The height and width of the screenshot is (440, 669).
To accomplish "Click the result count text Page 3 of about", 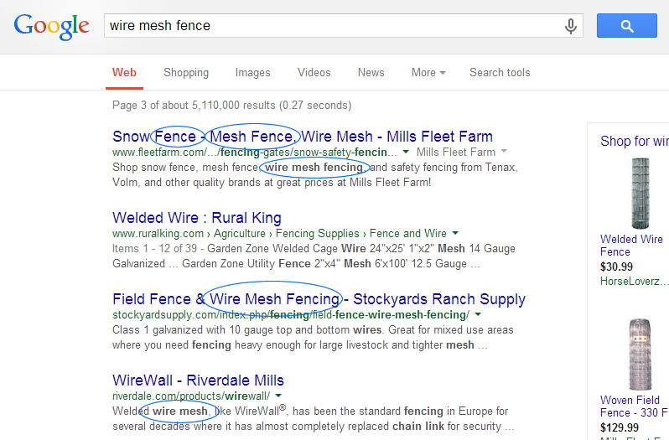I will (x=231, y=106).
